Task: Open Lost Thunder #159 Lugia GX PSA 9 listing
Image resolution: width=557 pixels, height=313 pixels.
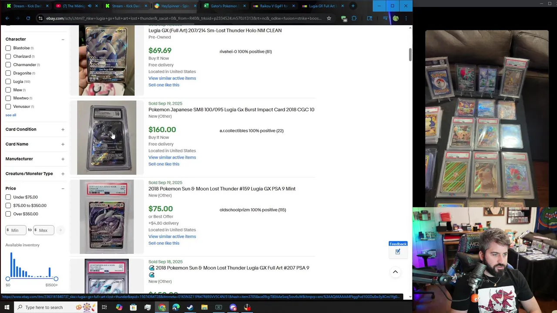Action: pos(222,189)
